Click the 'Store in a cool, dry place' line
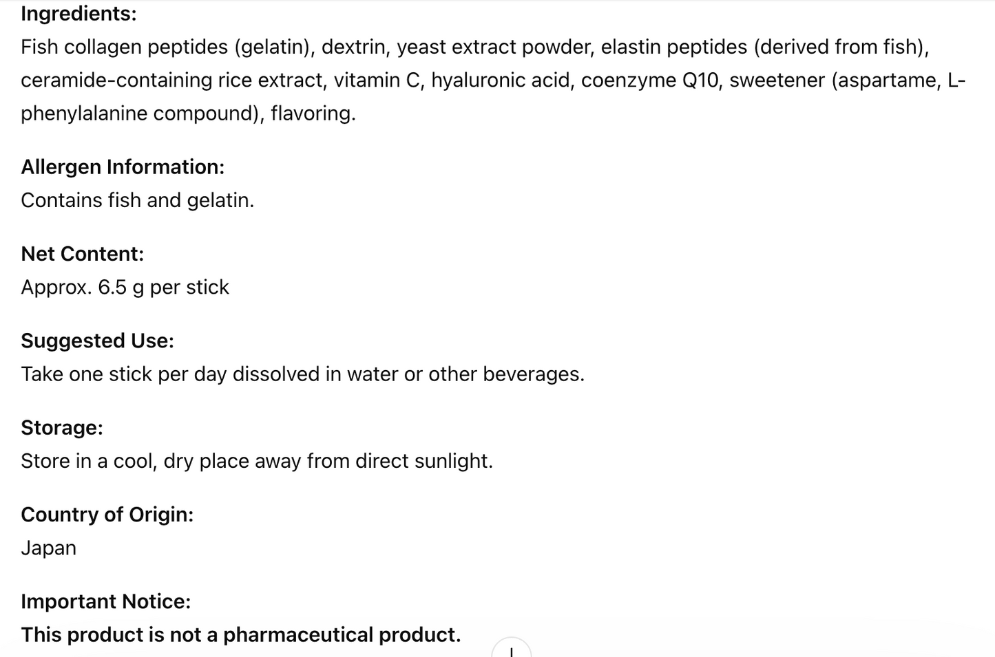Viewport: 995px width, 657px height. [257, 461]
